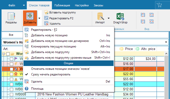Click the edit icon beside Редактировать - F2
Screen dimensions: 170x99
click(x=27, y=30)
